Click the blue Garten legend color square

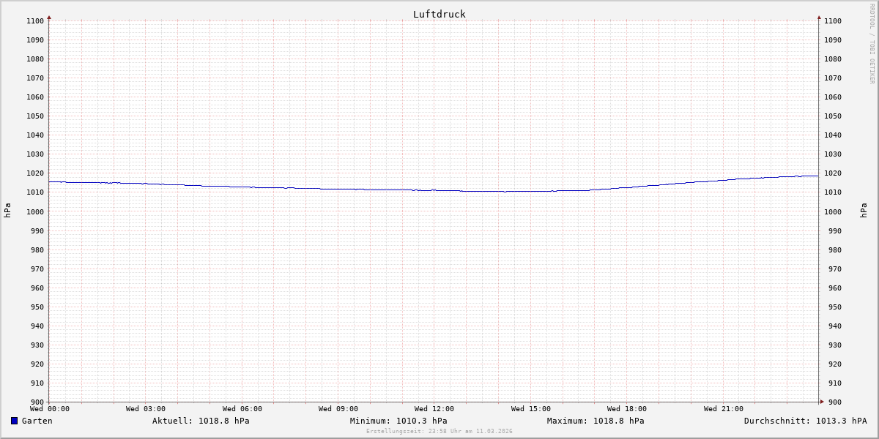click(x=14, y=421)
